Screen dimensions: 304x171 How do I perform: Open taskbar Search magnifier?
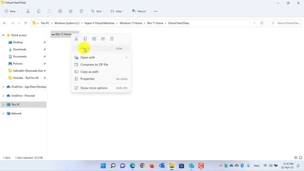(113, 166)
